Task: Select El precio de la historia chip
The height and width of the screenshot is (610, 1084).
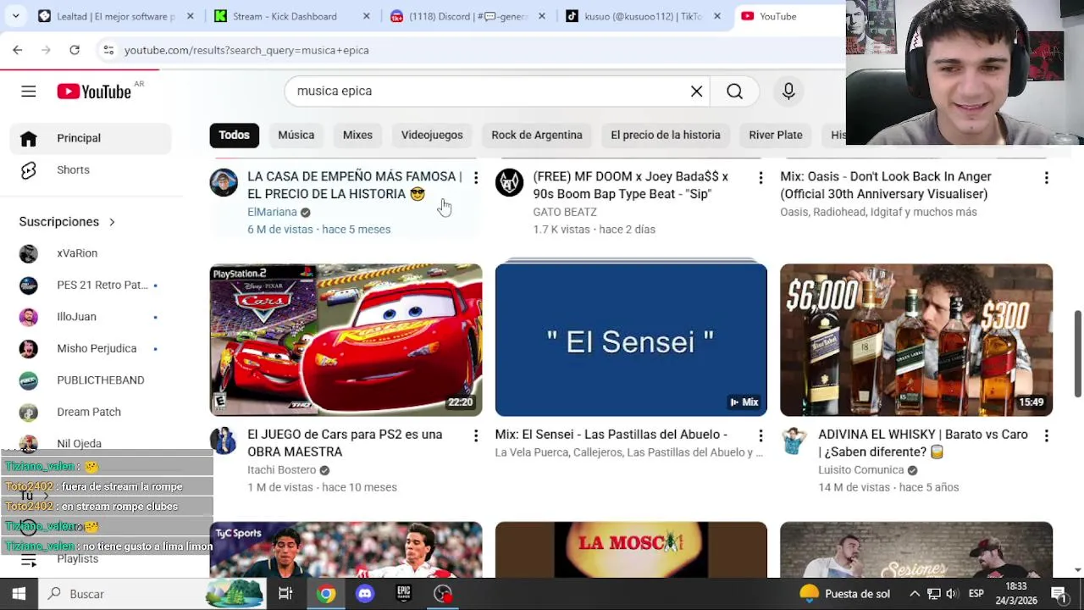Action: (666, 135)
